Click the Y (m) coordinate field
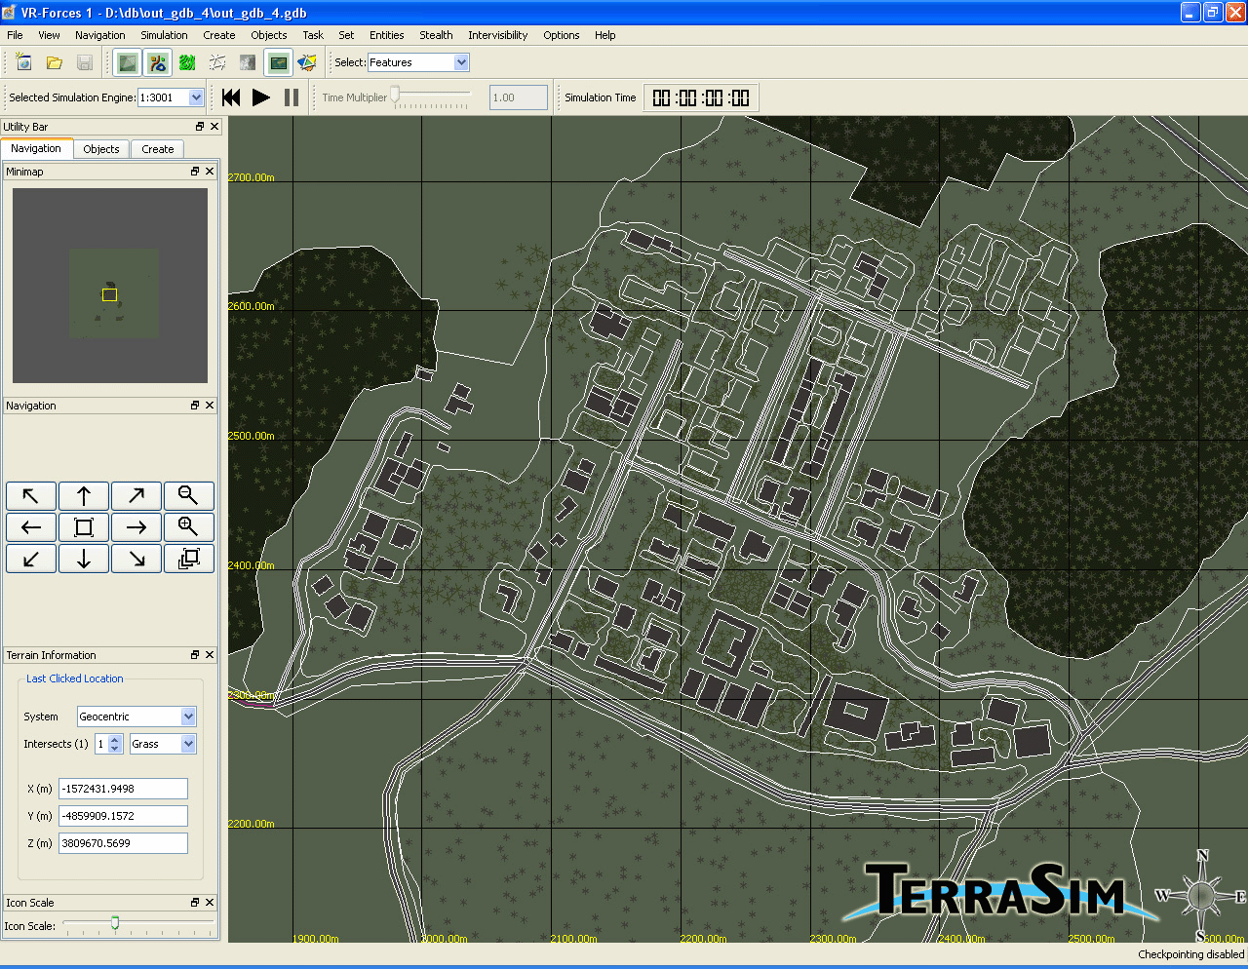This screenshot has height=969, width=1248. click(123, 816)
